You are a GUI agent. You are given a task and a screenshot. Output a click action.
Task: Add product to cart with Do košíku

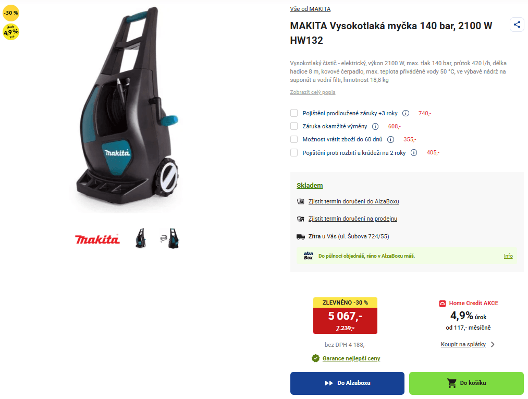click(466, 383)
